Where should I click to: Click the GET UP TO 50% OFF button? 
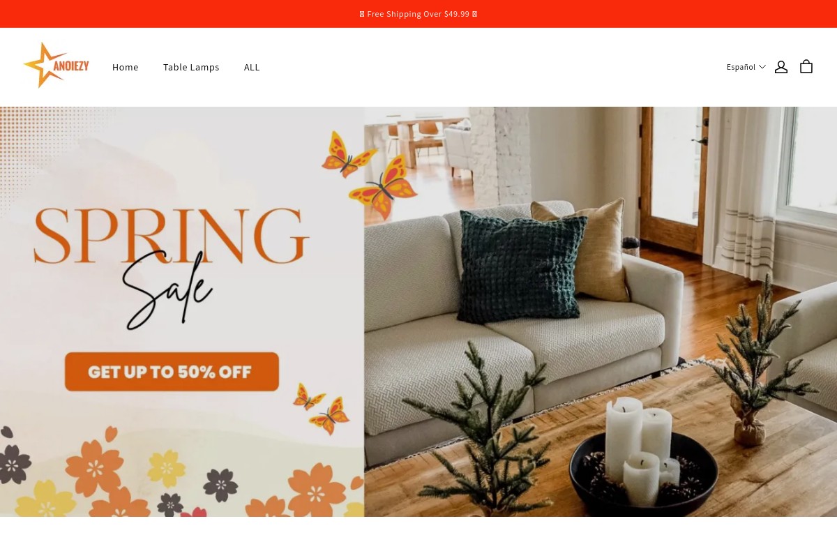click(x=172, y=372)
